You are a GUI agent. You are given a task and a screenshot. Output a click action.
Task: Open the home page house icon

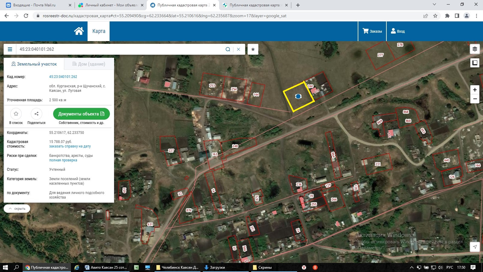pyautogui.click(x=79, y=31)
